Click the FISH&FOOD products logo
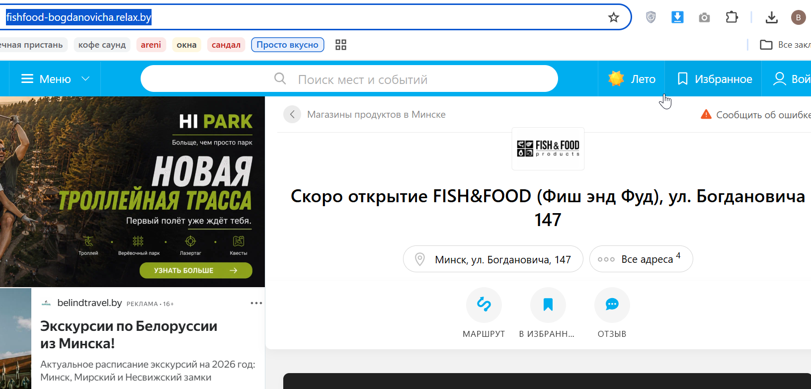This screenshot has width=811, height=389. pyautogui.click(x=548, y=149)
